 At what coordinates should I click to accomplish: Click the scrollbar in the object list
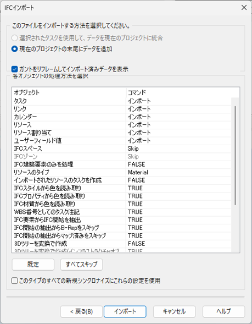coord(235,156)
